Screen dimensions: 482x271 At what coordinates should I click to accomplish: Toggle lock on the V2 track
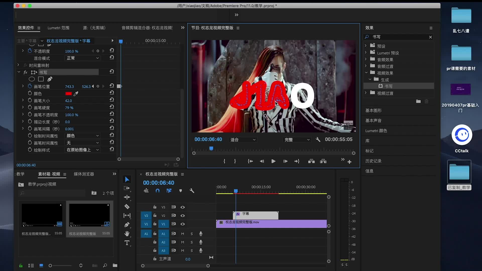pyautogui.click(x=155, y=216)
